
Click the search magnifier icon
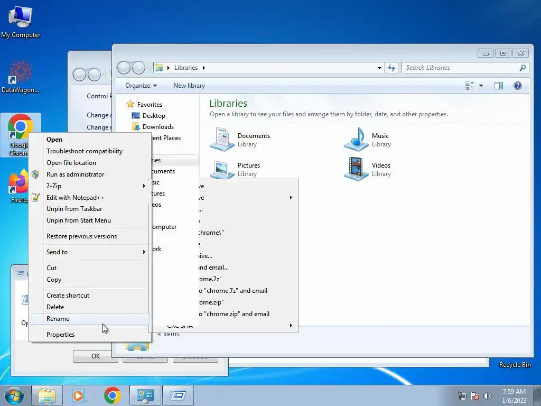point(523,68)
